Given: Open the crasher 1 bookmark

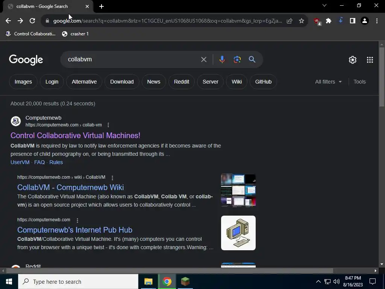Looking at the screenshot, I should point(75,34).
